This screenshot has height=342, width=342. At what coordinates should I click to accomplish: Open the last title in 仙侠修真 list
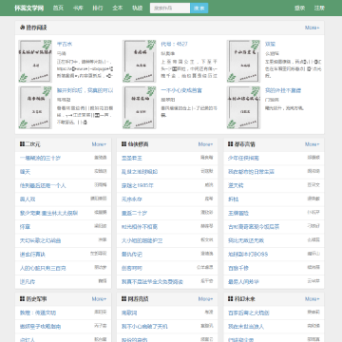[x=152, y=282]
